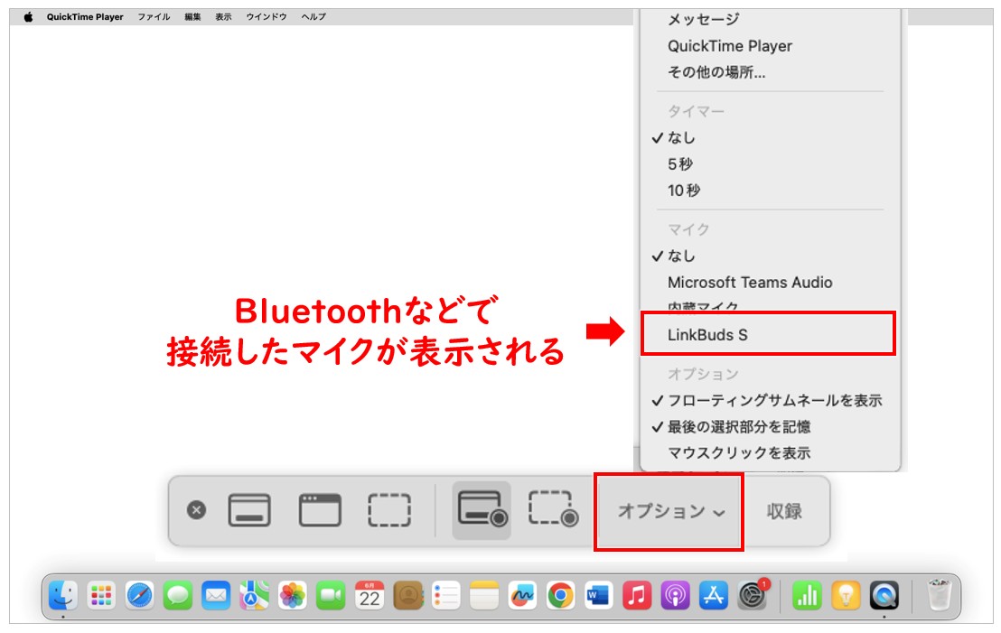Open Tips lightbulb icon in Dock
The height and width of the screenshot is (633, 1001).
click(846, 596)
